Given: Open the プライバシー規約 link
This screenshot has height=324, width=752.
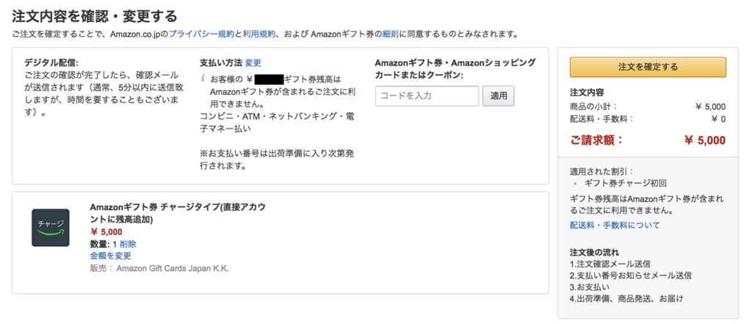Looking at the screenshot, I should (201, 34).
